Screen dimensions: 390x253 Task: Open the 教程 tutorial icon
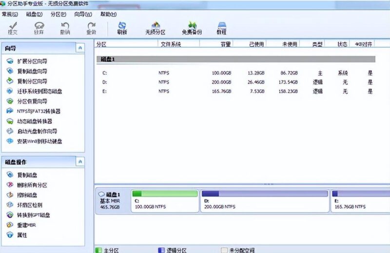222,28
